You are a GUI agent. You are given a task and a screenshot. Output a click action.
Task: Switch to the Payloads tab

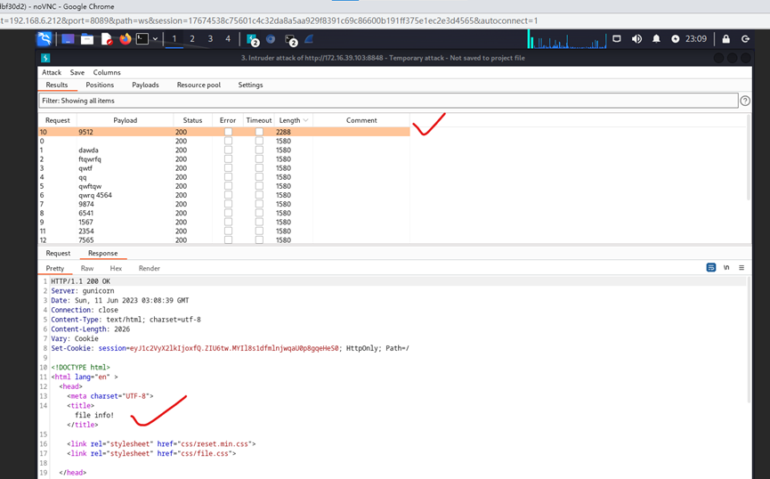coord(145,85)
